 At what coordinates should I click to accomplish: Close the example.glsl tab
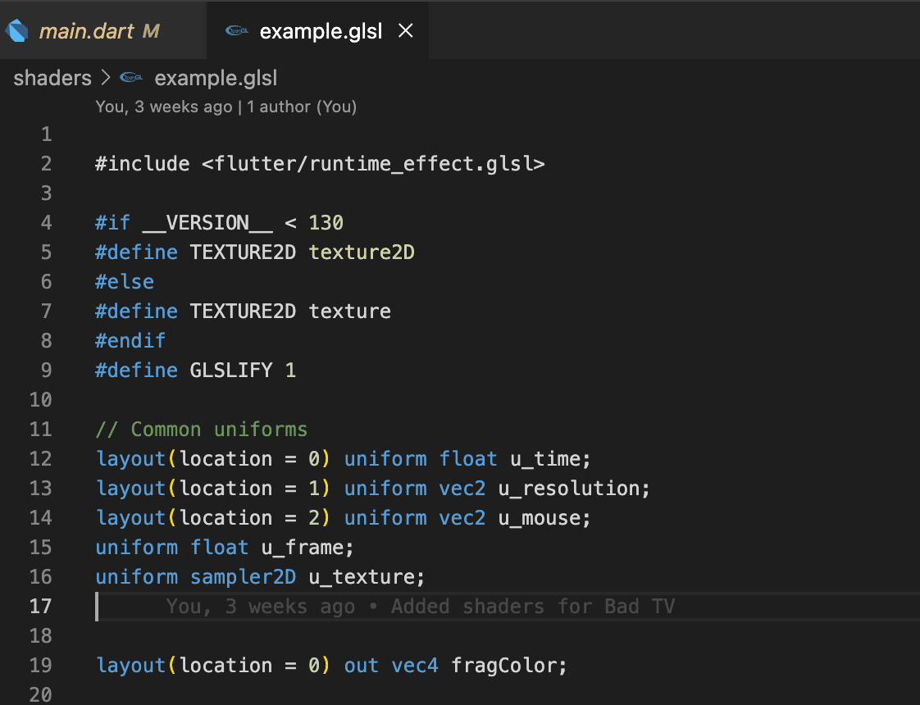[x=405, y=30]
